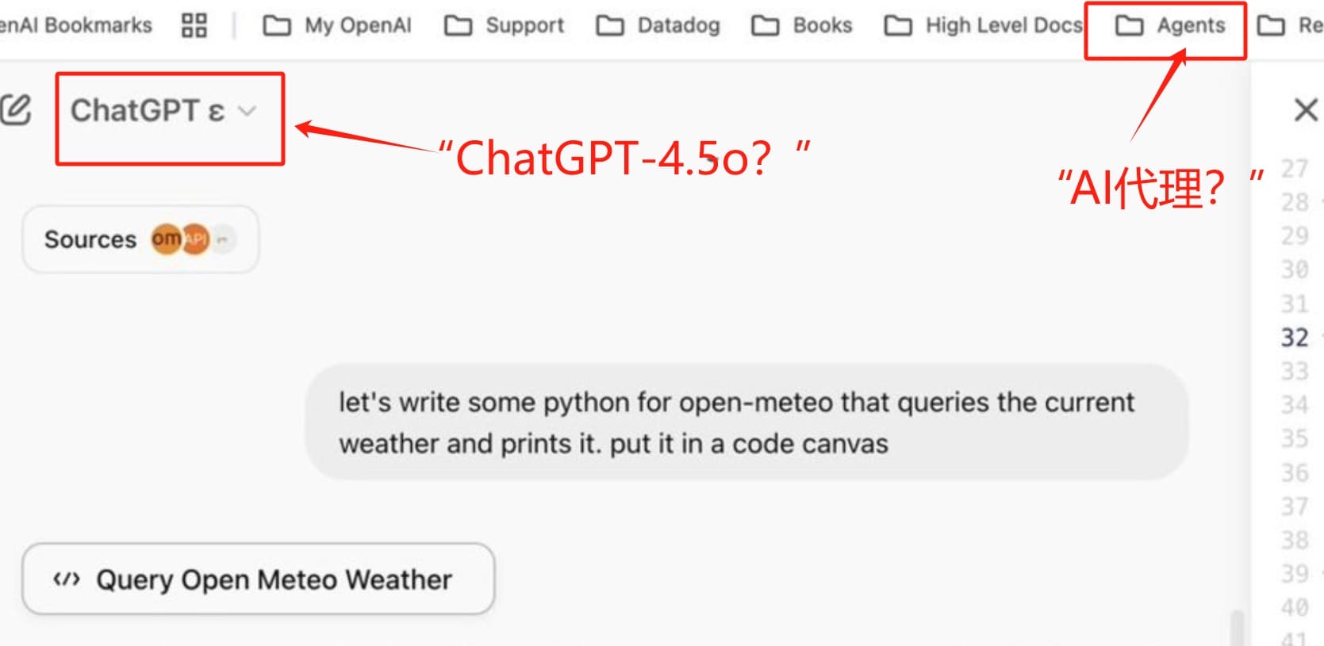Click the open-meteo user message bubble
Image resolution: width=1324 pixels, height=646 pixels.
(746, 422)
